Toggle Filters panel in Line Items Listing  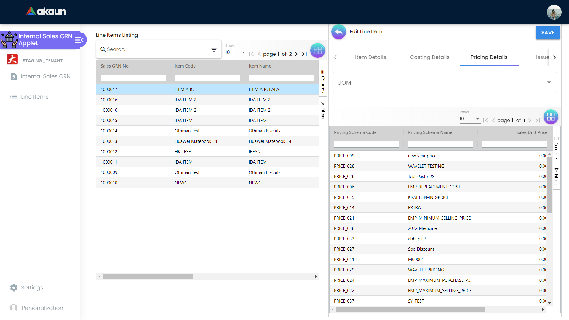323,111
